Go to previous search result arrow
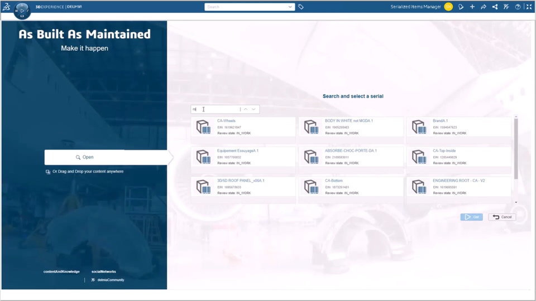The image size is (536, 301). click(x=246, y=109)
